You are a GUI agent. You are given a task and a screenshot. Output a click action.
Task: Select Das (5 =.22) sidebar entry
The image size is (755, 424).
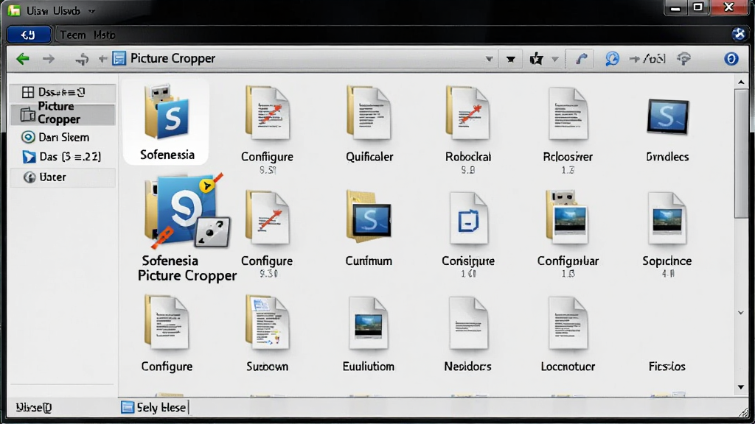tap(63, 157)
